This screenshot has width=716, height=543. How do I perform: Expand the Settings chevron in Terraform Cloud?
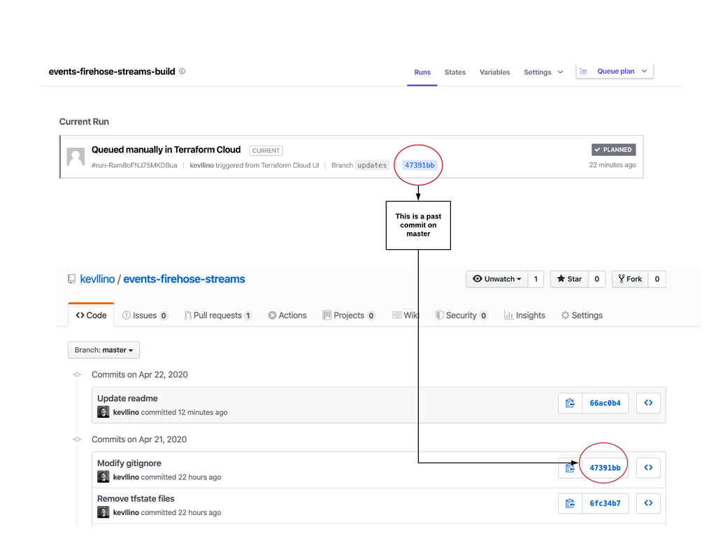[x=559, y=71]
